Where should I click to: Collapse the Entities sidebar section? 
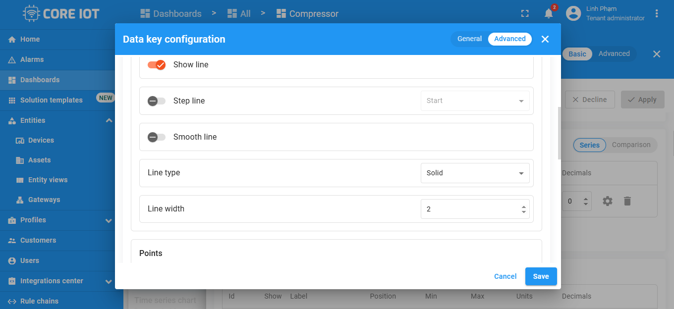click(109, 121)
